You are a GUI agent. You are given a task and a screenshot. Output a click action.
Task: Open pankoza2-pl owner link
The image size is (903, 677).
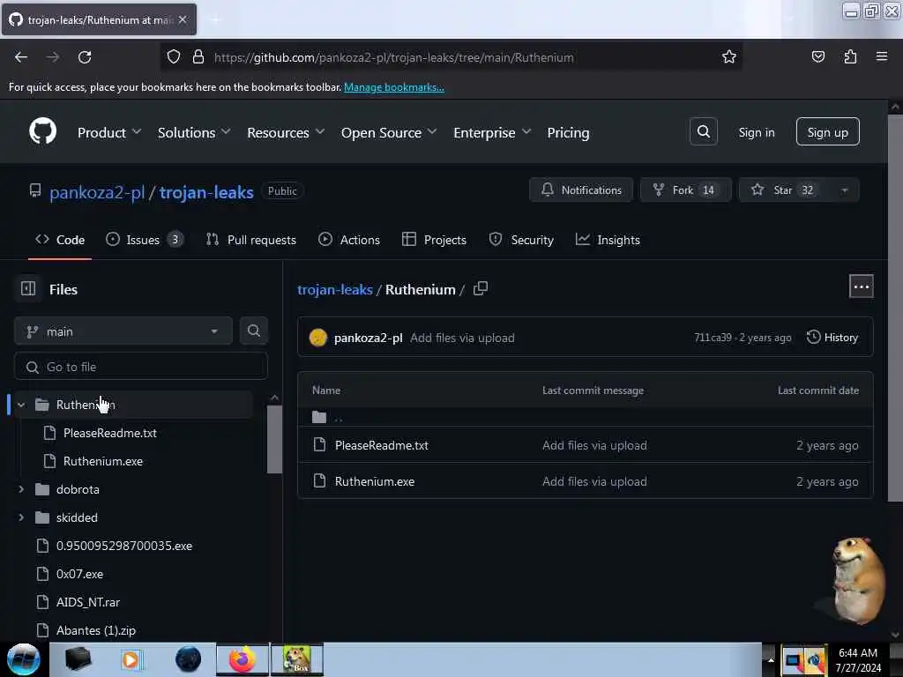tap(97, 191)
